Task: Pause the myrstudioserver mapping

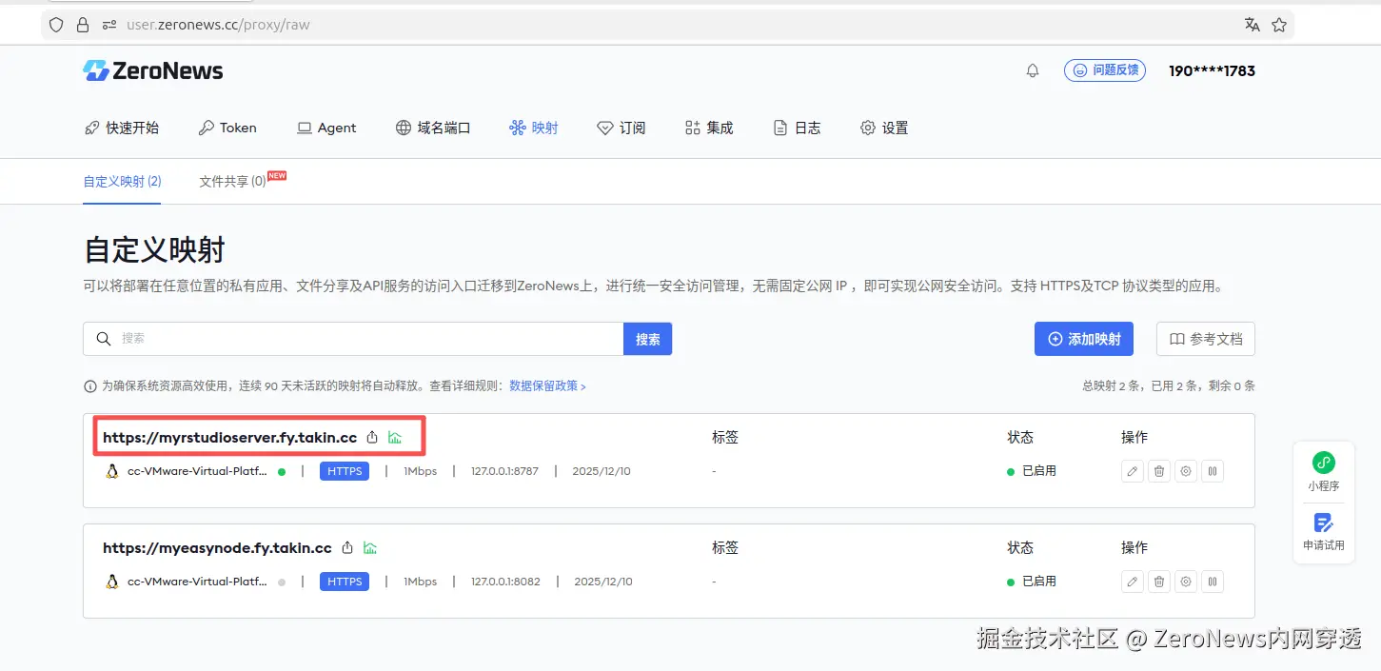Action: click(x=1213, y=471)
